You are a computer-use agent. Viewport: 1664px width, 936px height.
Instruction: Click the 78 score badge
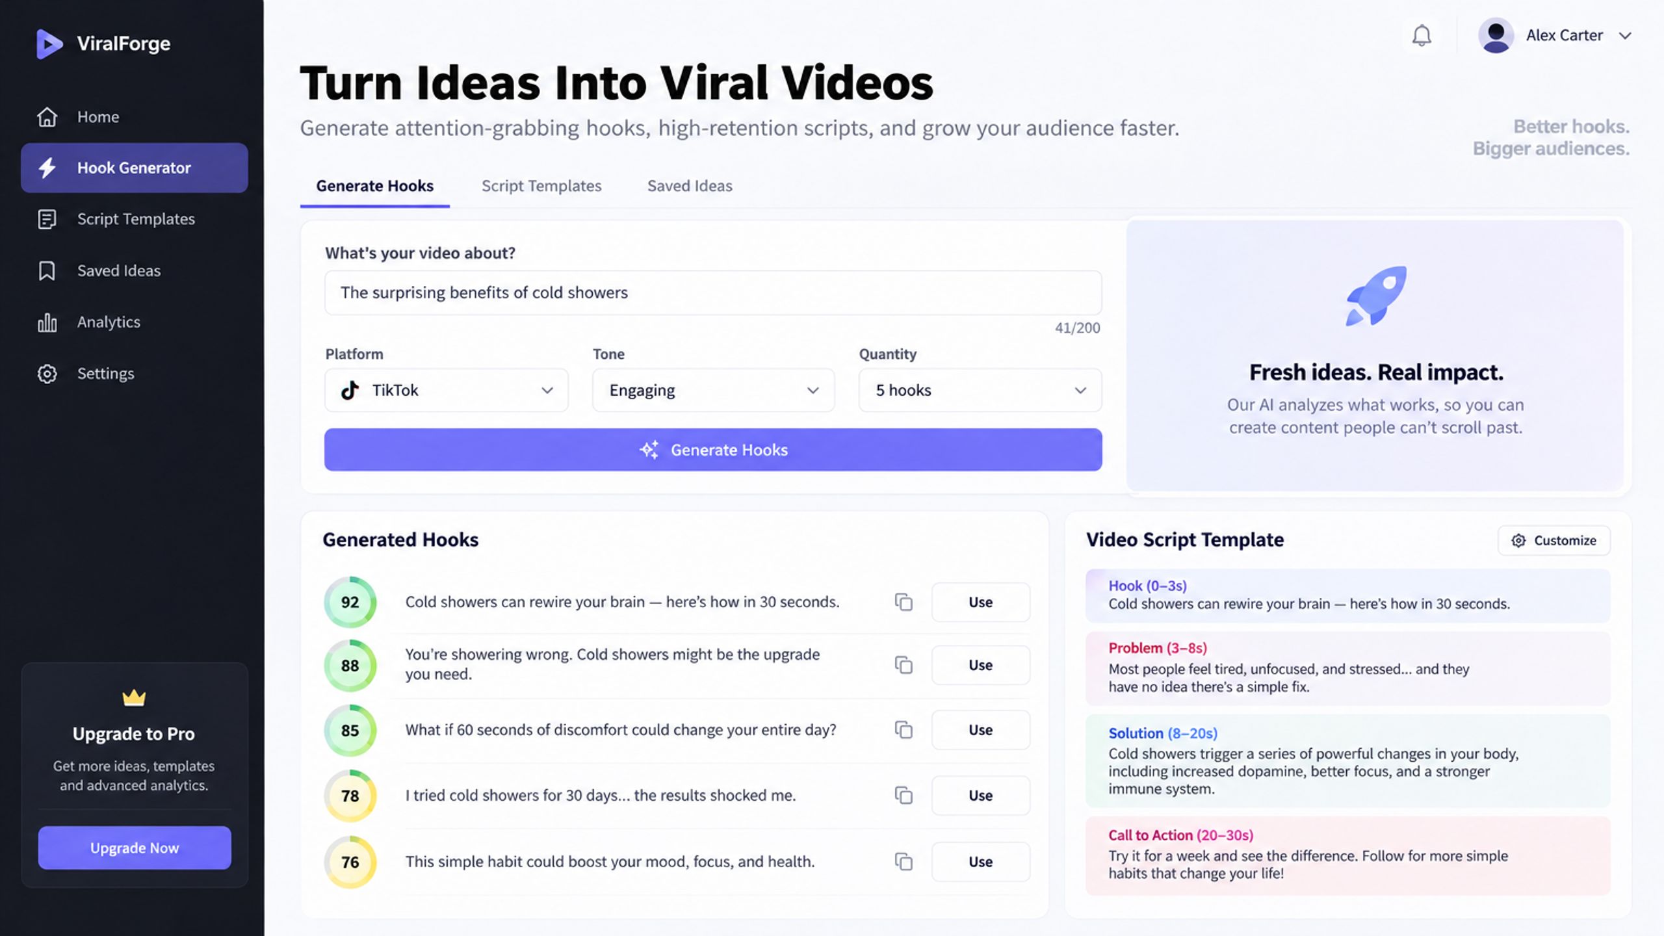tap(350, 796)
